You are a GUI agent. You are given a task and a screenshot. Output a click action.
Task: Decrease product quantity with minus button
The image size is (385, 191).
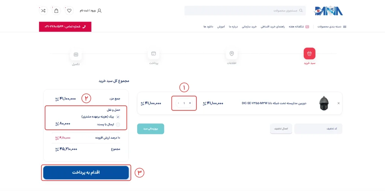click(x=178, y=103)
